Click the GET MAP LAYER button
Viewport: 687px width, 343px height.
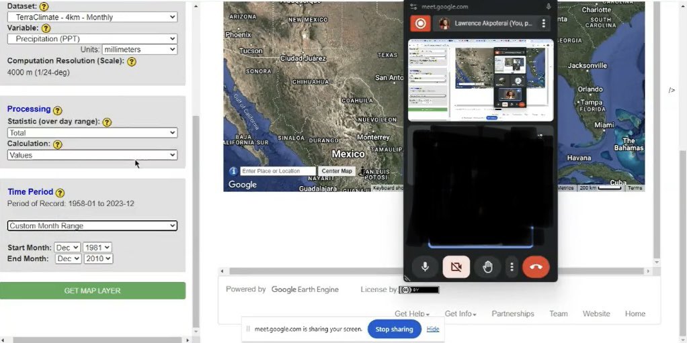click(93, 291)
